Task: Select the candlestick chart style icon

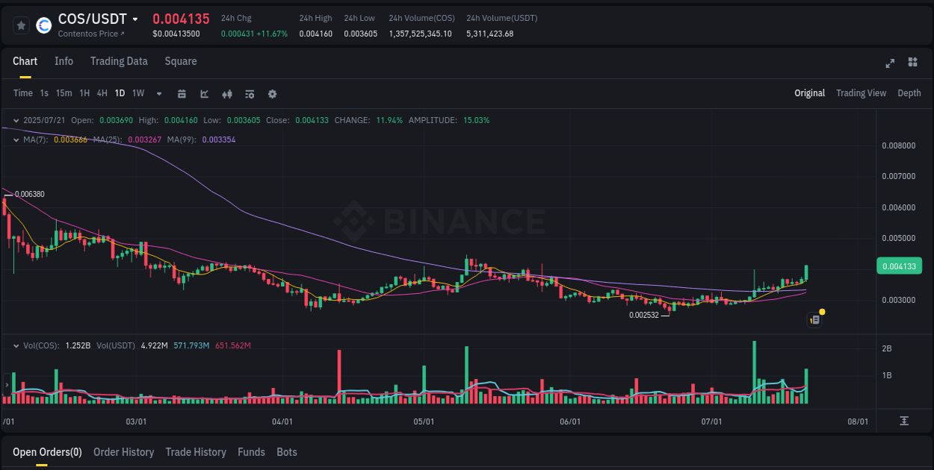Action: coord(226,94)
